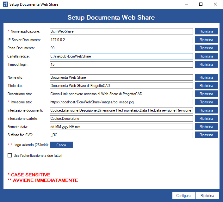
Task: Upload company logo with Carica button
Action: pos(61,145)
